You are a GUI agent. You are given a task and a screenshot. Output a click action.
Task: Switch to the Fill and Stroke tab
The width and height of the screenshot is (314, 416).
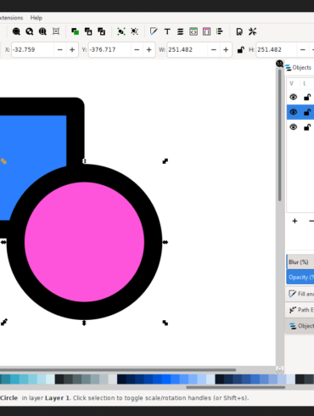pos(300,294)
